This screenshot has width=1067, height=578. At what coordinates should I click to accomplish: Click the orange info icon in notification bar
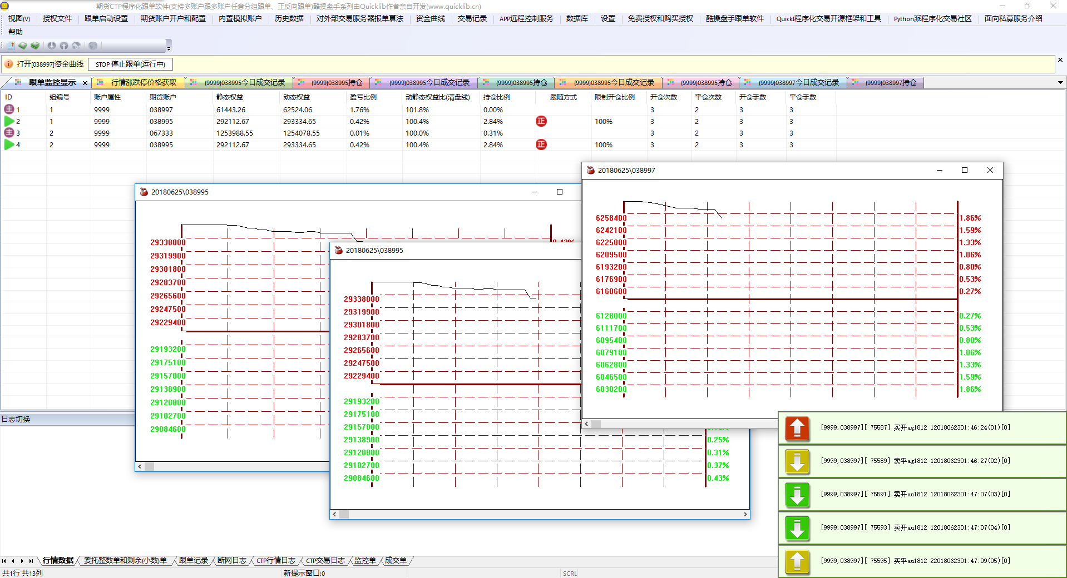[9, 64]
